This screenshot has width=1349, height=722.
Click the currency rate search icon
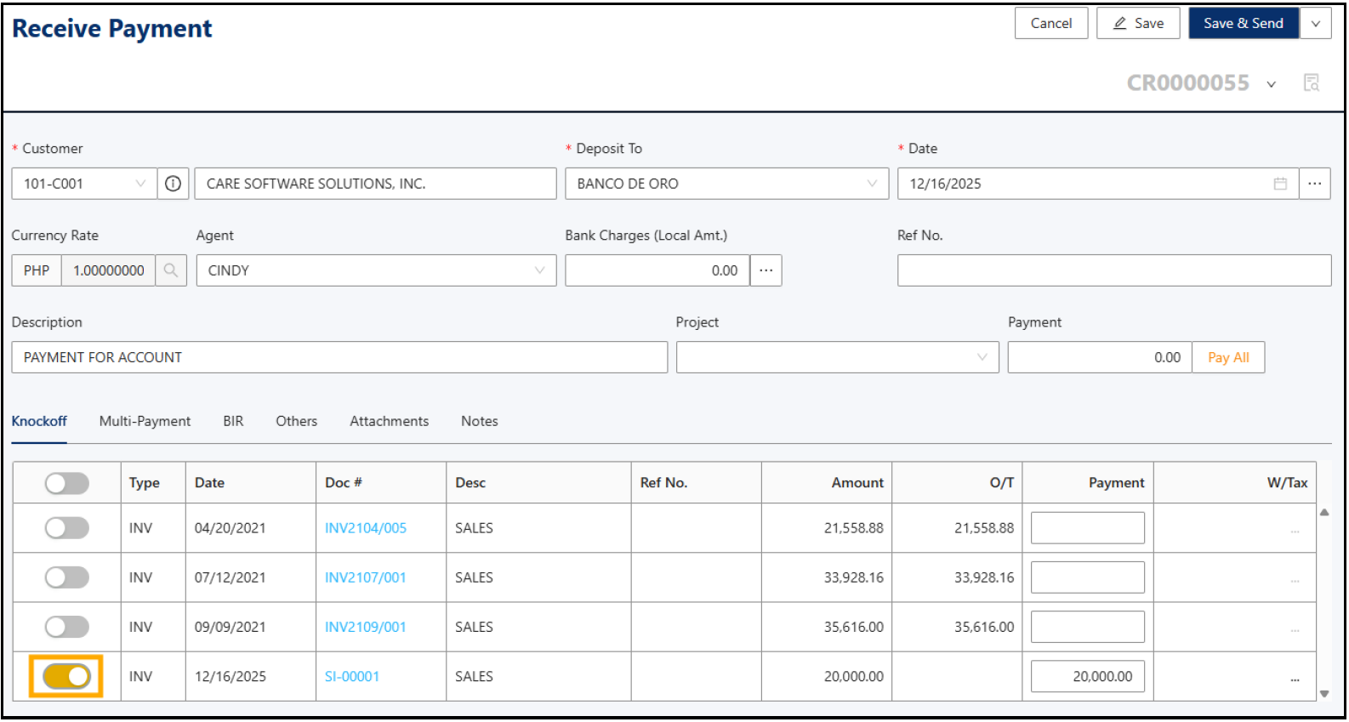click(x=171, y=270)
